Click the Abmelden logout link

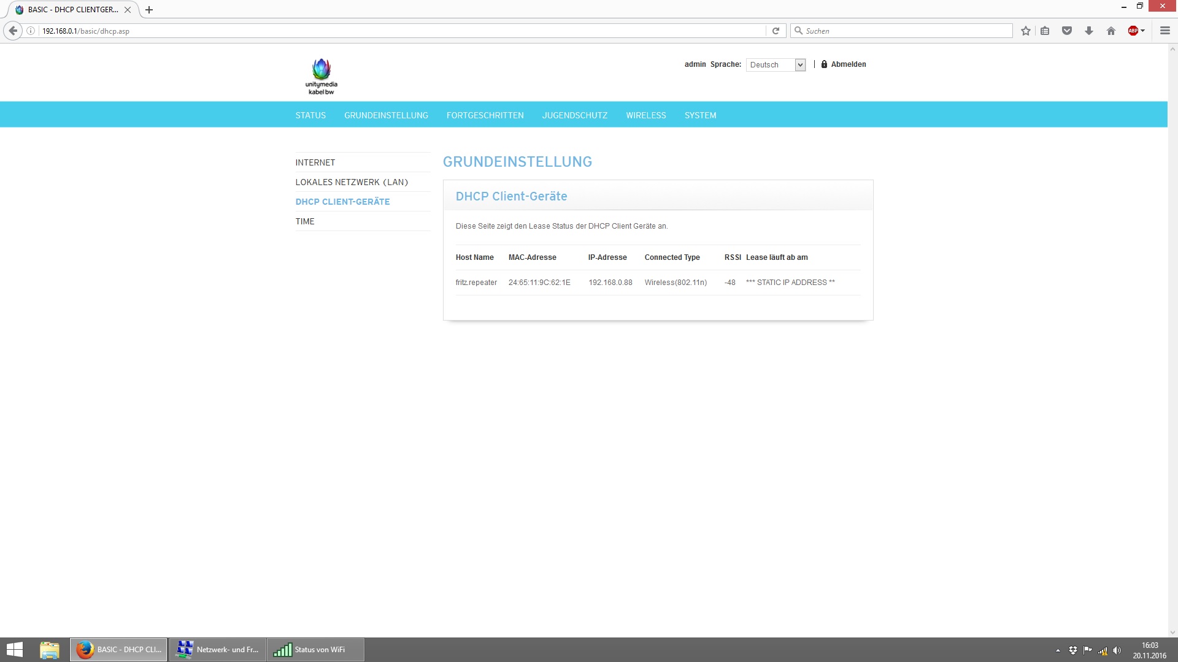[x=848, y=64]
